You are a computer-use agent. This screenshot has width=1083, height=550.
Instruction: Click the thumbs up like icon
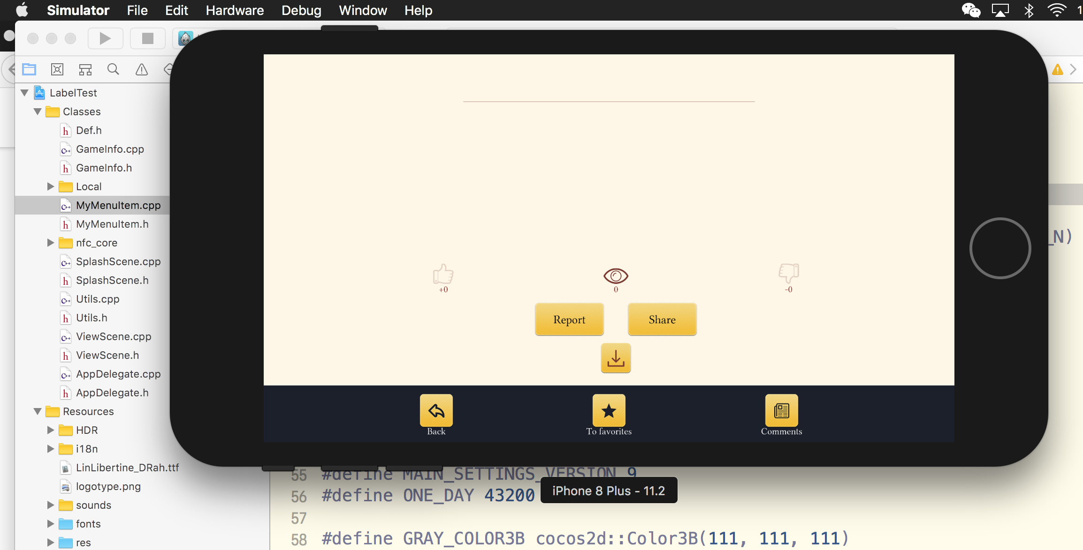[443, 274]
